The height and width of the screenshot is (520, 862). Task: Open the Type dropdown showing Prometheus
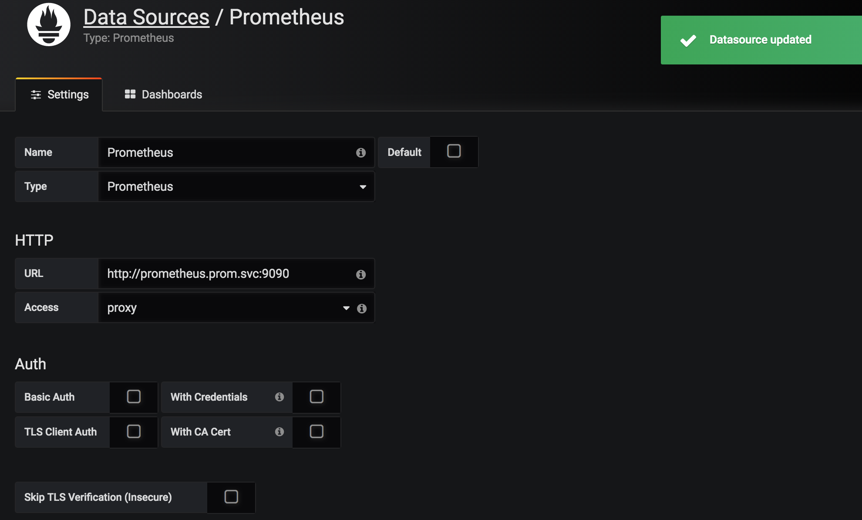236,186
